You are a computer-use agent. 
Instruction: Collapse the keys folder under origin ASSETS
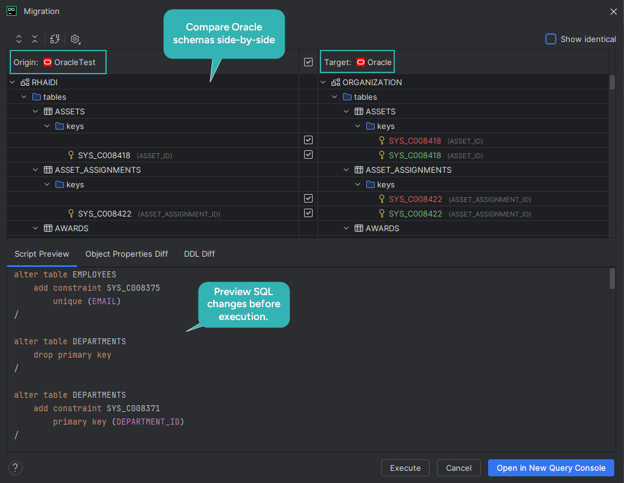pyautogui.click(x=47, y=127)
